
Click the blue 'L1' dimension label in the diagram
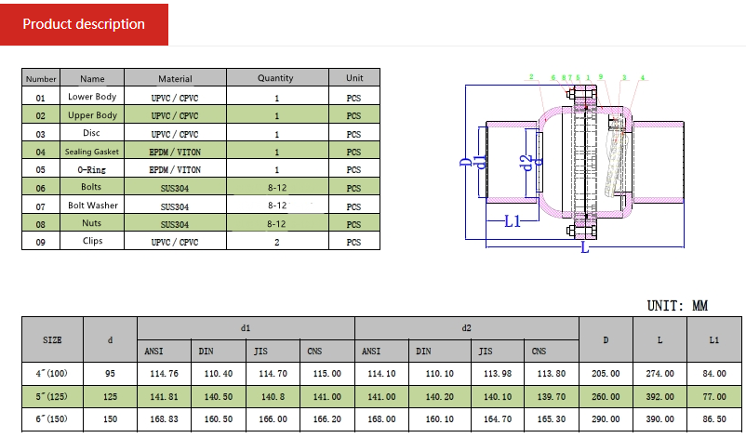click(513, 221)
